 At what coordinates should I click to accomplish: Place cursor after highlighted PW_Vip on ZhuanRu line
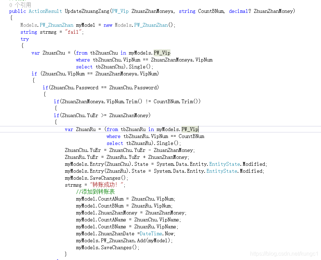point(198,129)
